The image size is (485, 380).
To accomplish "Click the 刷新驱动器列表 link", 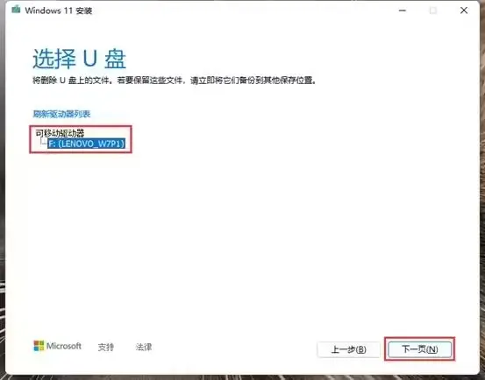I will (x=61, y=114).
